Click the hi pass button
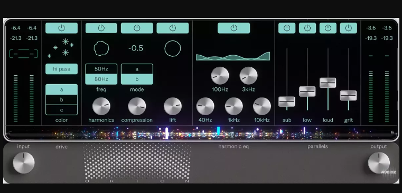The height and width of the screenshot is (193, 402). point(61,69)
